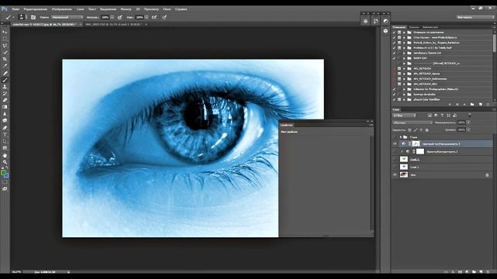The height and width of the screenshot is (279, 497).
Task: Open the Properties panel flyout menu
Action: (x=371, y=126)
